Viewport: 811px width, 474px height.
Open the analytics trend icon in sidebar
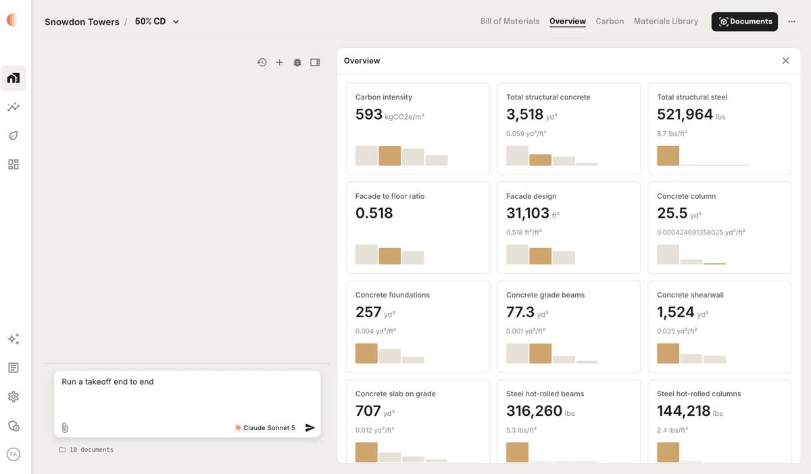pos(14,107)
